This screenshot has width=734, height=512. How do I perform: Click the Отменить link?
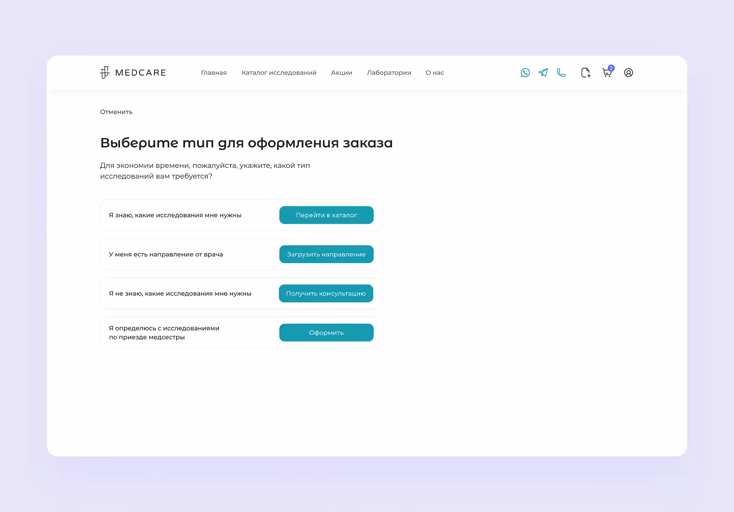tap(116, 112)
